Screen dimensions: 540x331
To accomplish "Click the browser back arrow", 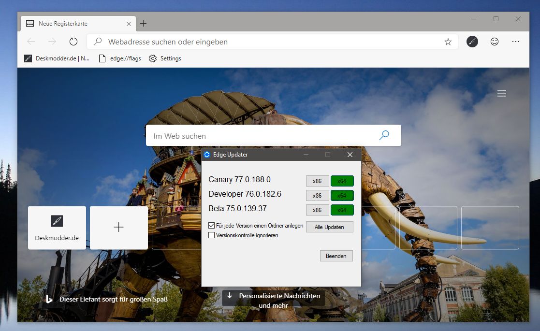I will (x=31, y=42).
